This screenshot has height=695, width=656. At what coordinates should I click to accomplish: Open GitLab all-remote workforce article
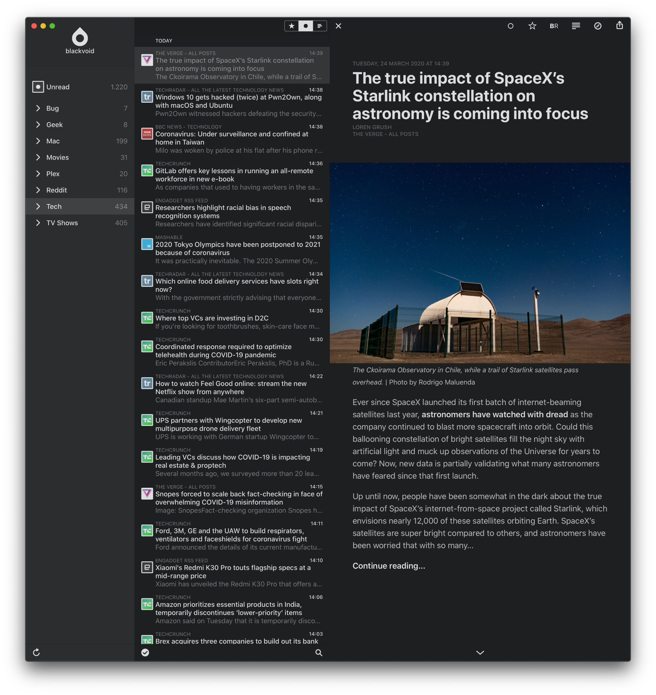[x=232, y=175]
